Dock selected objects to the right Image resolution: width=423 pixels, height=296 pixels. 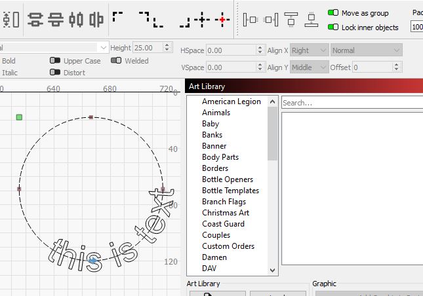pos(271,20)
